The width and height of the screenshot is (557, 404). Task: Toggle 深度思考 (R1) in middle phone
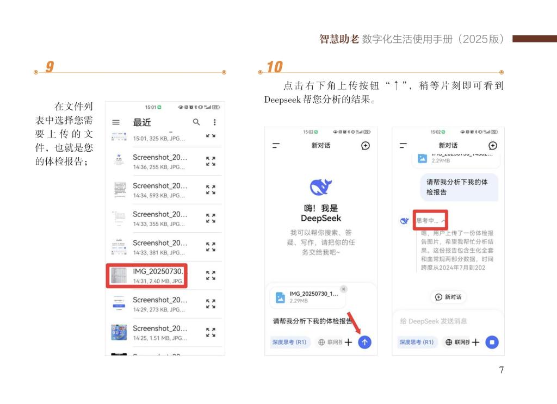pos(289,342)
